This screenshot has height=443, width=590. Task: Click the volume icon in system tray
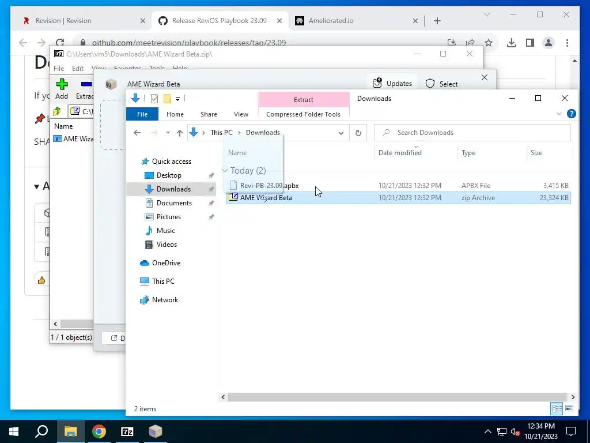(x=515, y=431)
